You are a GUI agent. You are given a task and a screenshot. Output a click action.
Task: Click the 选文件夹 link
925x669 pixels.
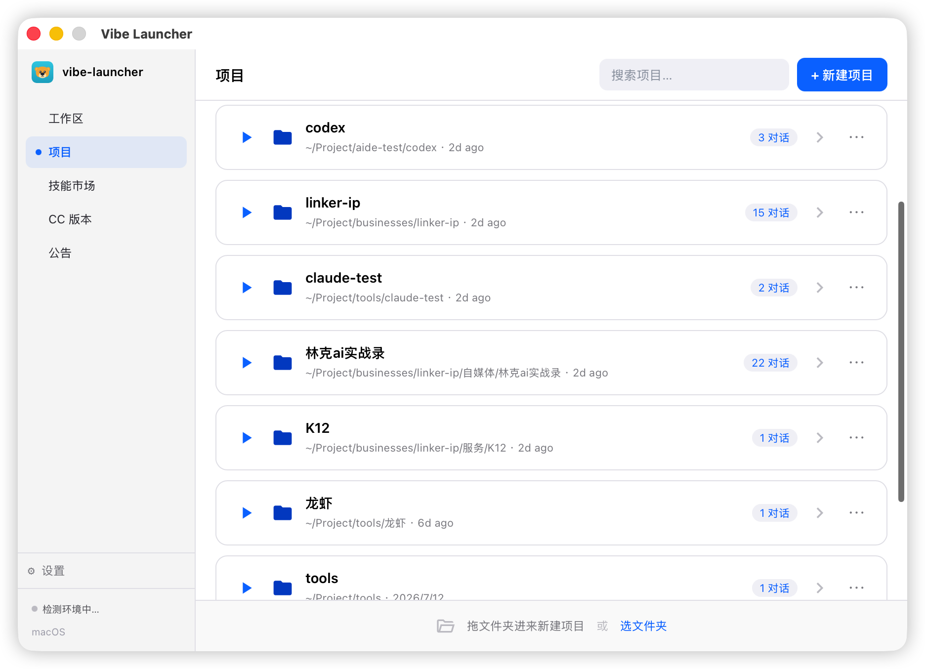[x=643, y=626]
